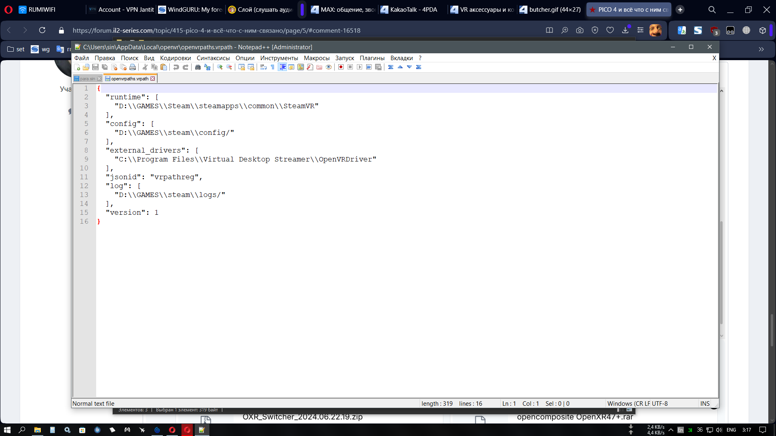
Task: Close the openvrpaths.vrpath tab
Action: tap(153, 79)
